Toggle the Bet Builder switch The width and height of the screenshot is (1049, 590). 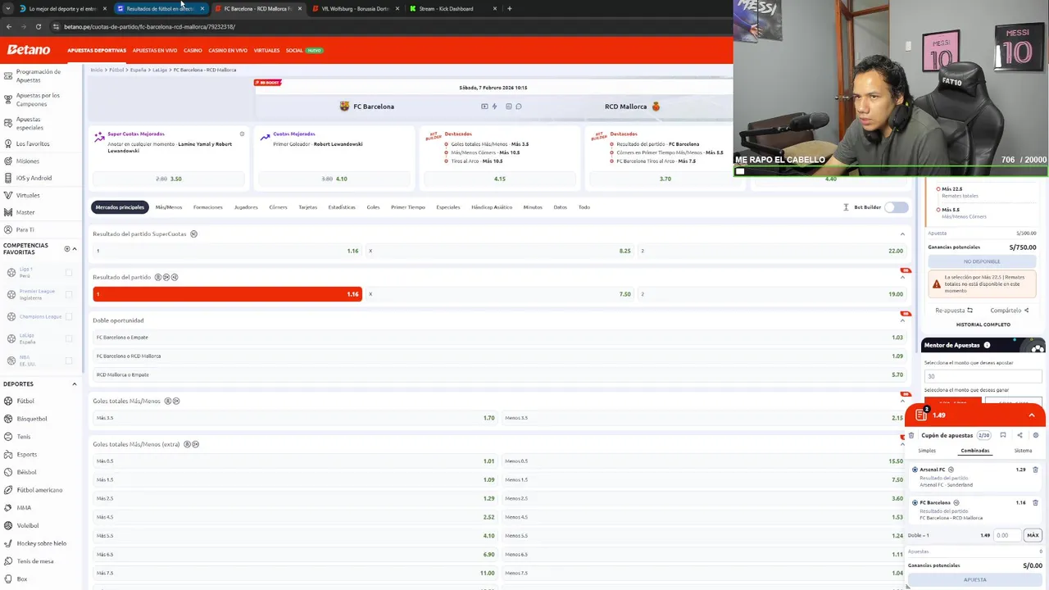(x=897, y=207)
